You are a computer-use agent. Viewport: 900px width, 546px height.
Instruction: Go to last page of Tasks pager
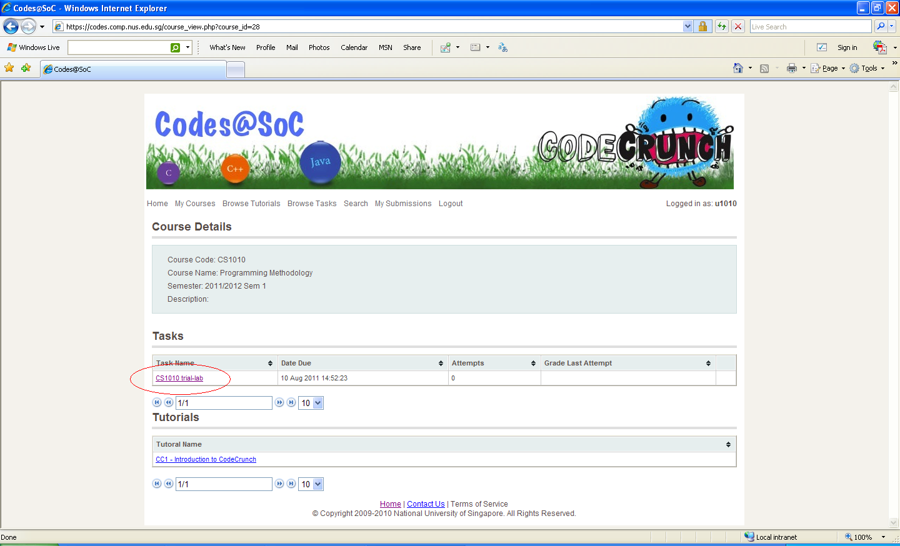click(x=291, y=403)
